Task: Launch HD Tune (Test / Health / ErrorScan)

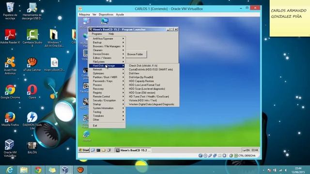Action: pyautogui.click(x=152, y=97)
